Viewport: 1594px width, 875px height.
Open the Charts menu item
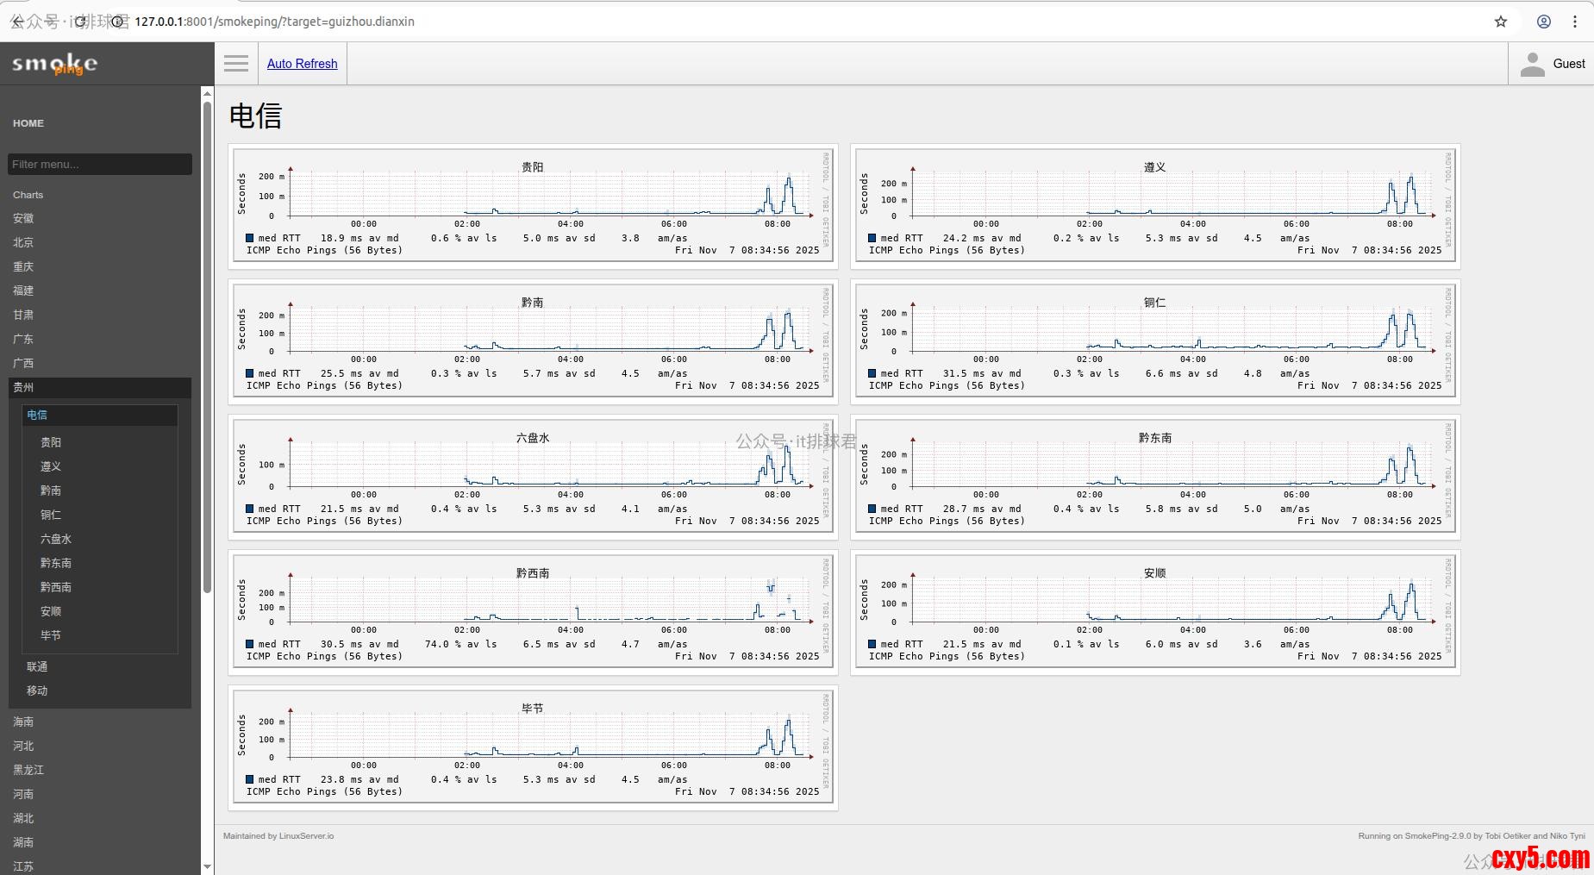click(28, 195)
